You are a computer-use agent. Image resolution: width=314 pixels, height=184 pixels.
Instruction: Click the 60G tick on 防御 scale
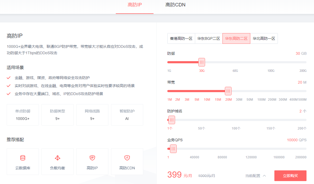pos(235,71)
